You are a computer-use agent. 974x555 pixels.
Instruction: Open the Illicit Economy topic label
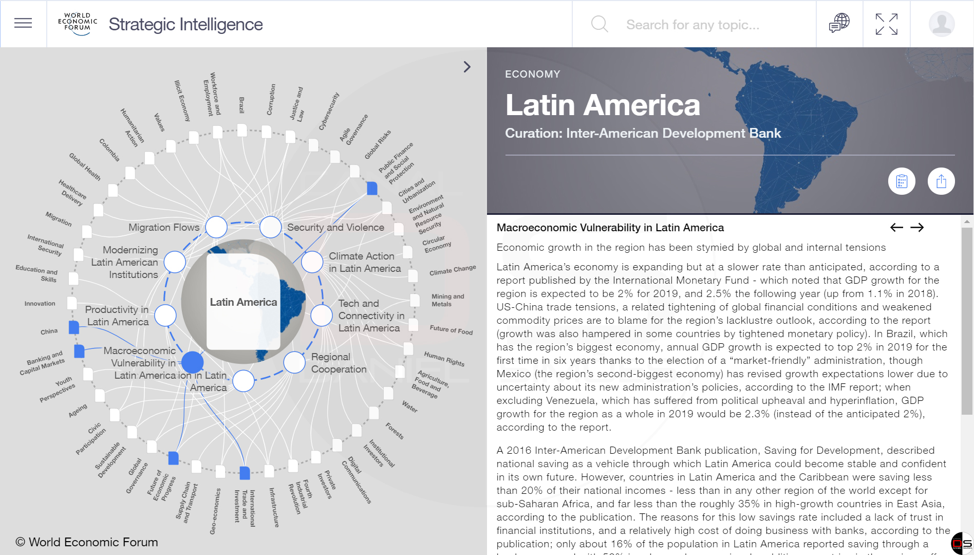click(182, 101)
